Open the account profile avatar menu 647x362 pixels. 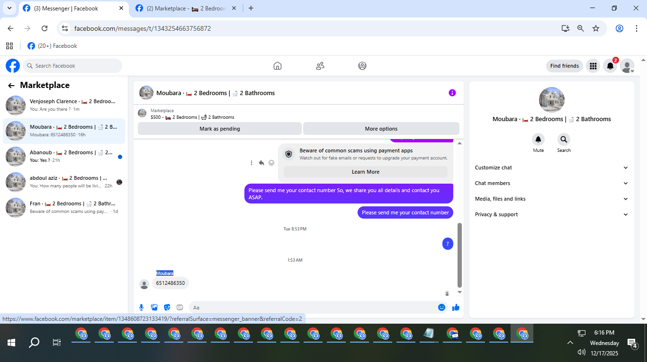pos(627,66)
